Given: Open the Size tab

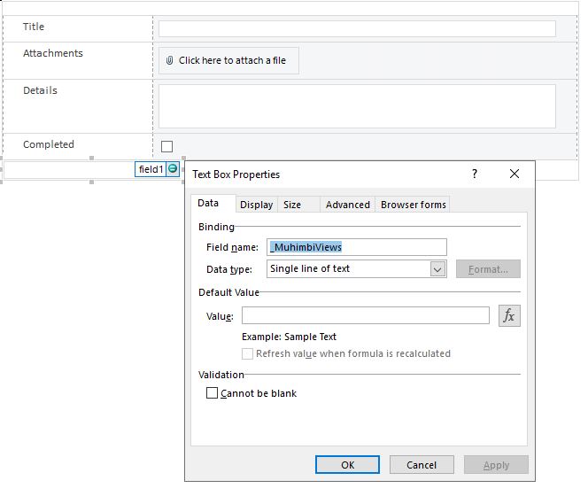Looking at the screenshot, I should 292,205.
